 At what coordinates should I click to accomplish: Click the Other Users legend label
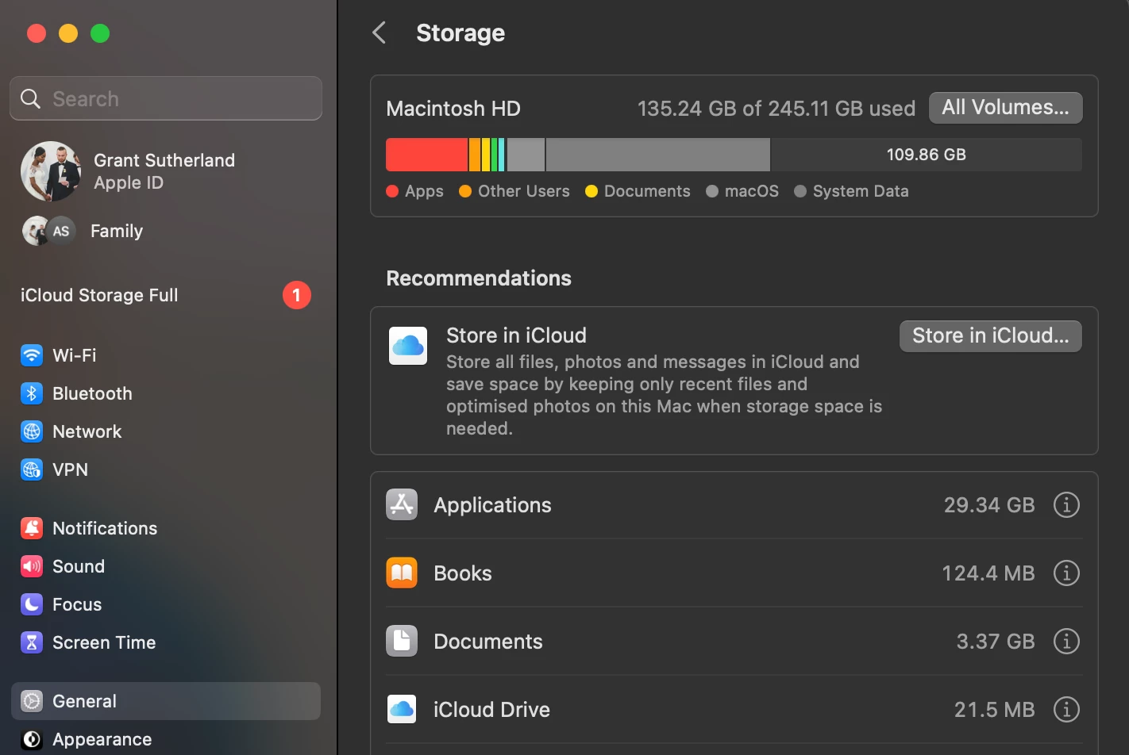[524, 191]
